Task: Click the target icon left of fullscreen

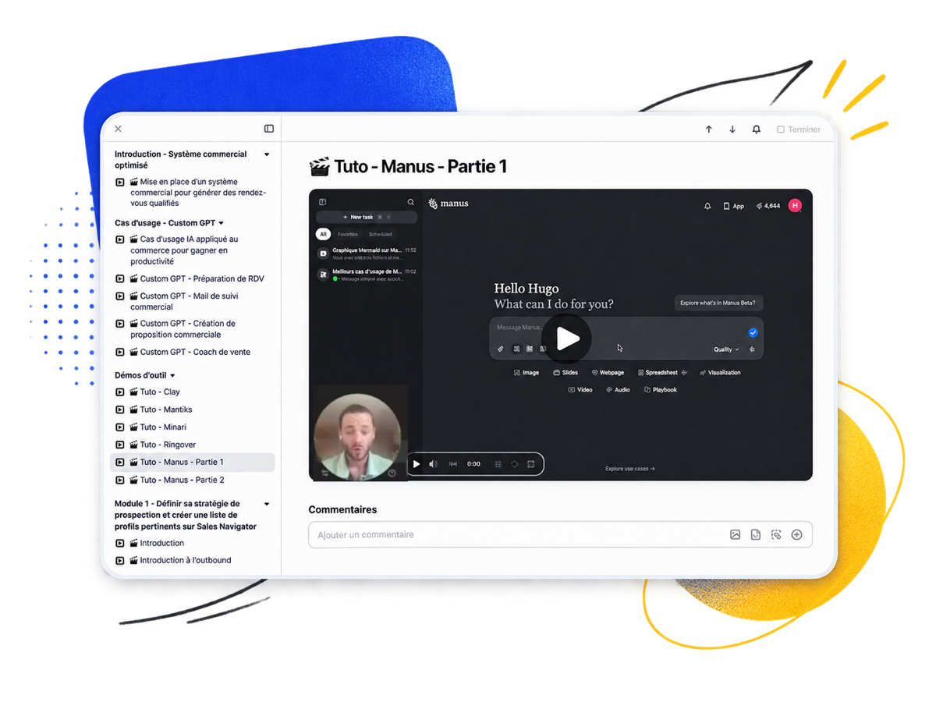Action: pyautogui.click(x=515, y=464)
